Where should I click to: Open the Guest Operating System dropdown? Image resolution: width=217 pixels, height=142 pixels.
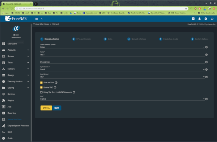(x=122, y=47)
